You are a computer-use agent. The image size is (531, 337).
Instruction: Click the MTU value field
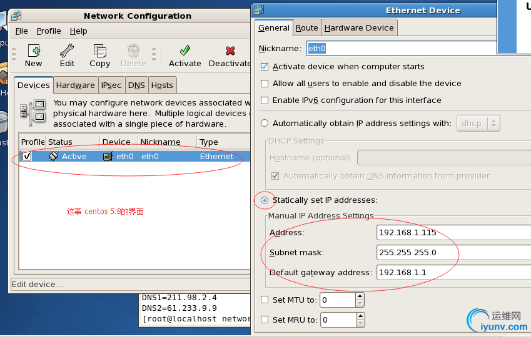(x=338, y=300)
